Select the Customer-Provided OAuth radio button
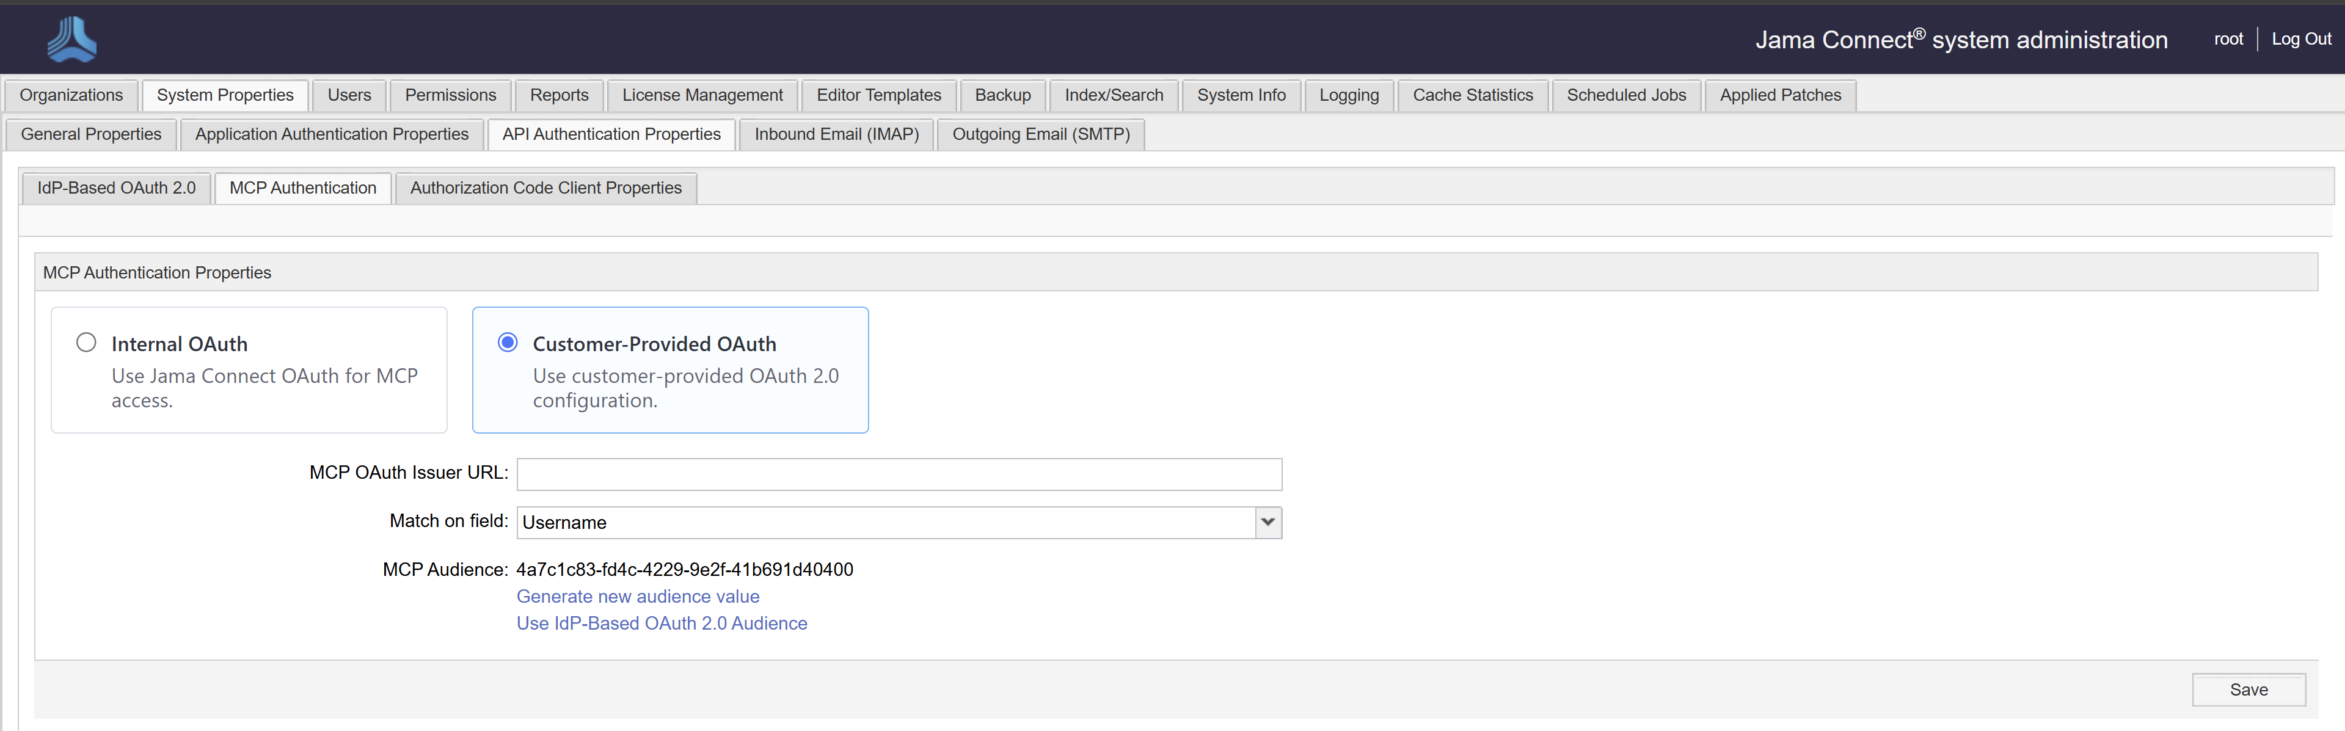 [508, 342]
